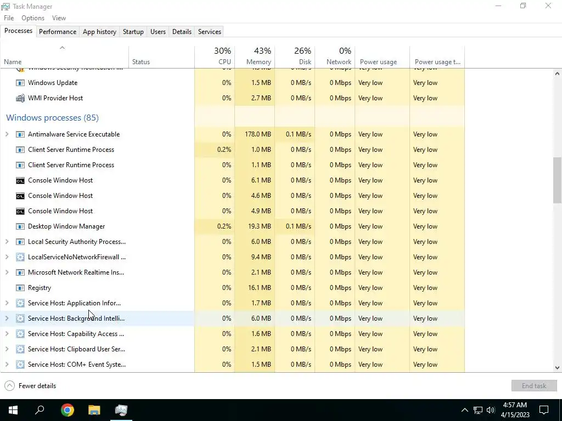Click the Windows Update process icon
The image size is (562, 421).
20,83
